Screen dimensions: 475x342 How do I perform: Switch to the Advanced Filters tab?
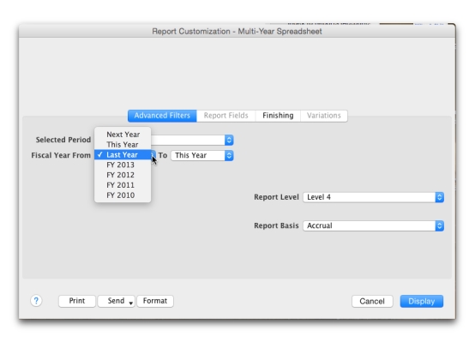tap(162, 116)
